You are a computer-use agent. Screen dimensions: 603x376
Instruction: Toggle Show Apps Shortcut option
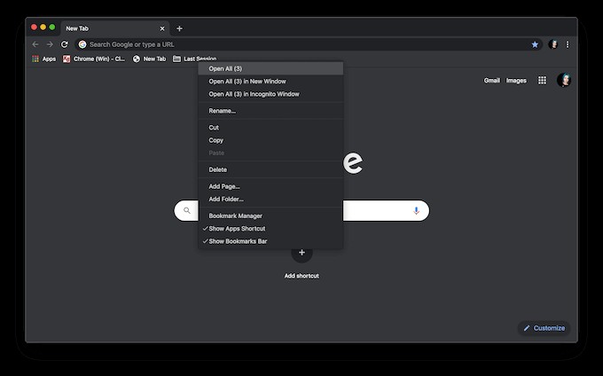(x=270, y=229)
